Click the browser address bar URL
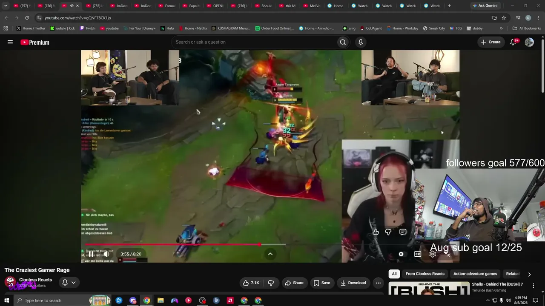Screen dimensions: 545x306 (77, 18)
